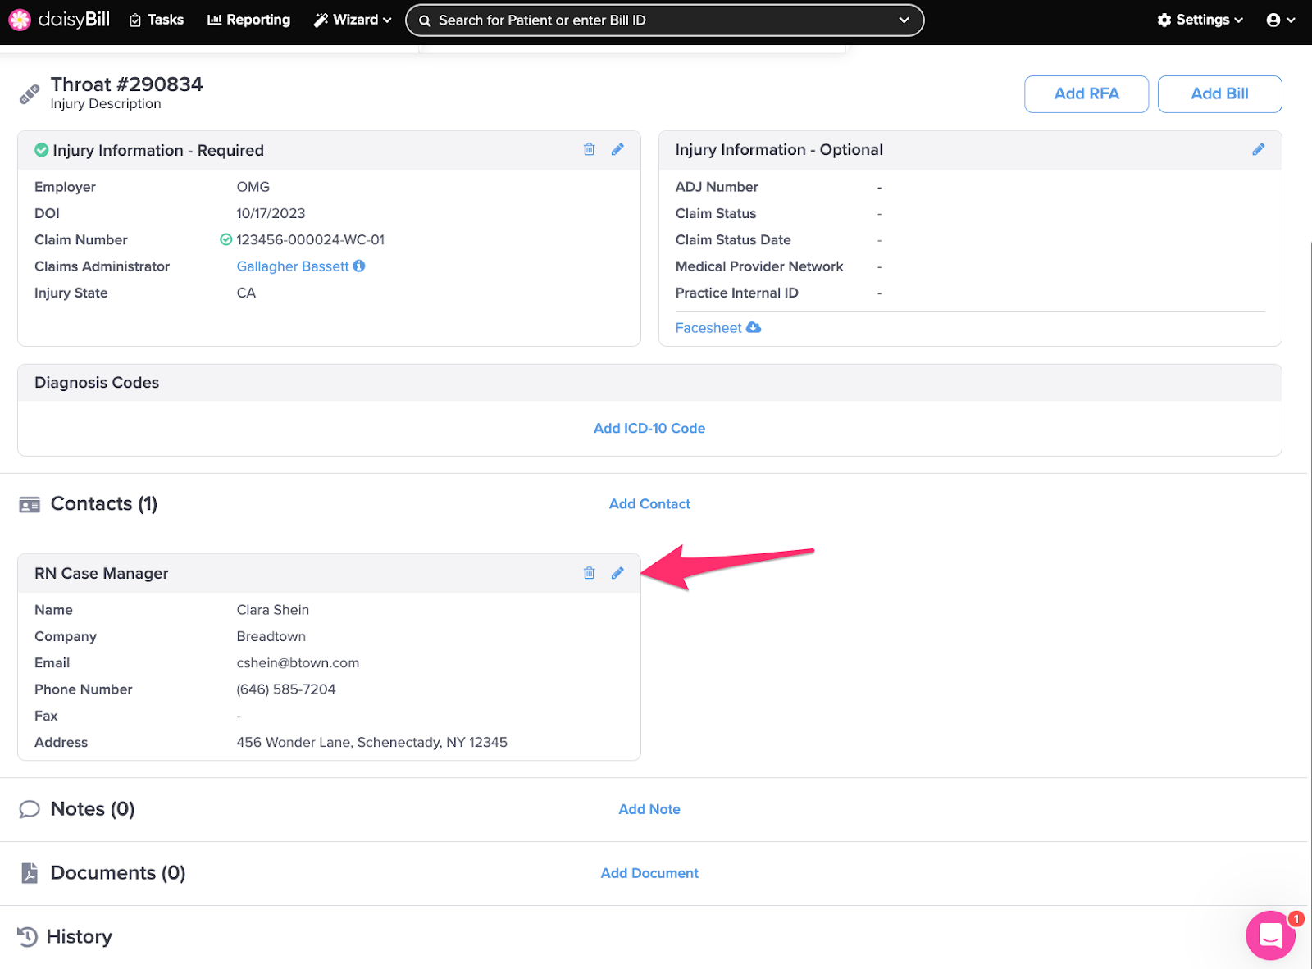
Task: Click the Contacts (1) heading
Action: [x=104, y=503]
